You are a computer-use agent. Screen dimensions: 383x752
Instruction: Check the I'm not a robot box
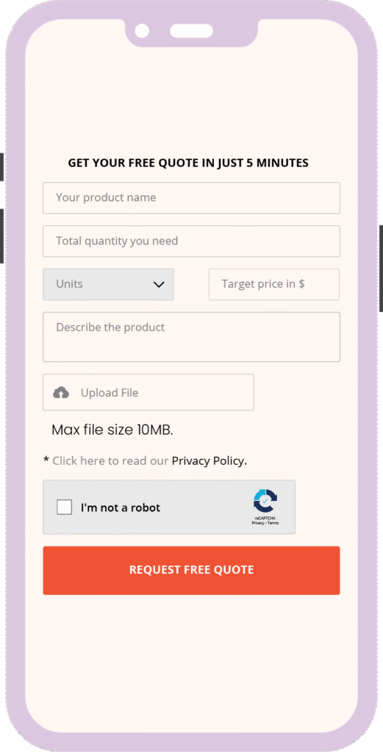pos(64,507)
